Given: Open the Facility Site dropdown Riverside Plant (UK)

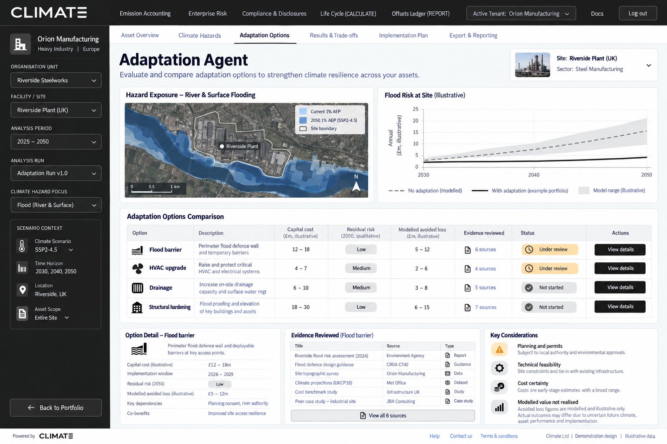Looking at the screenshot, I should pyautogui.click(x=56, y=110).
